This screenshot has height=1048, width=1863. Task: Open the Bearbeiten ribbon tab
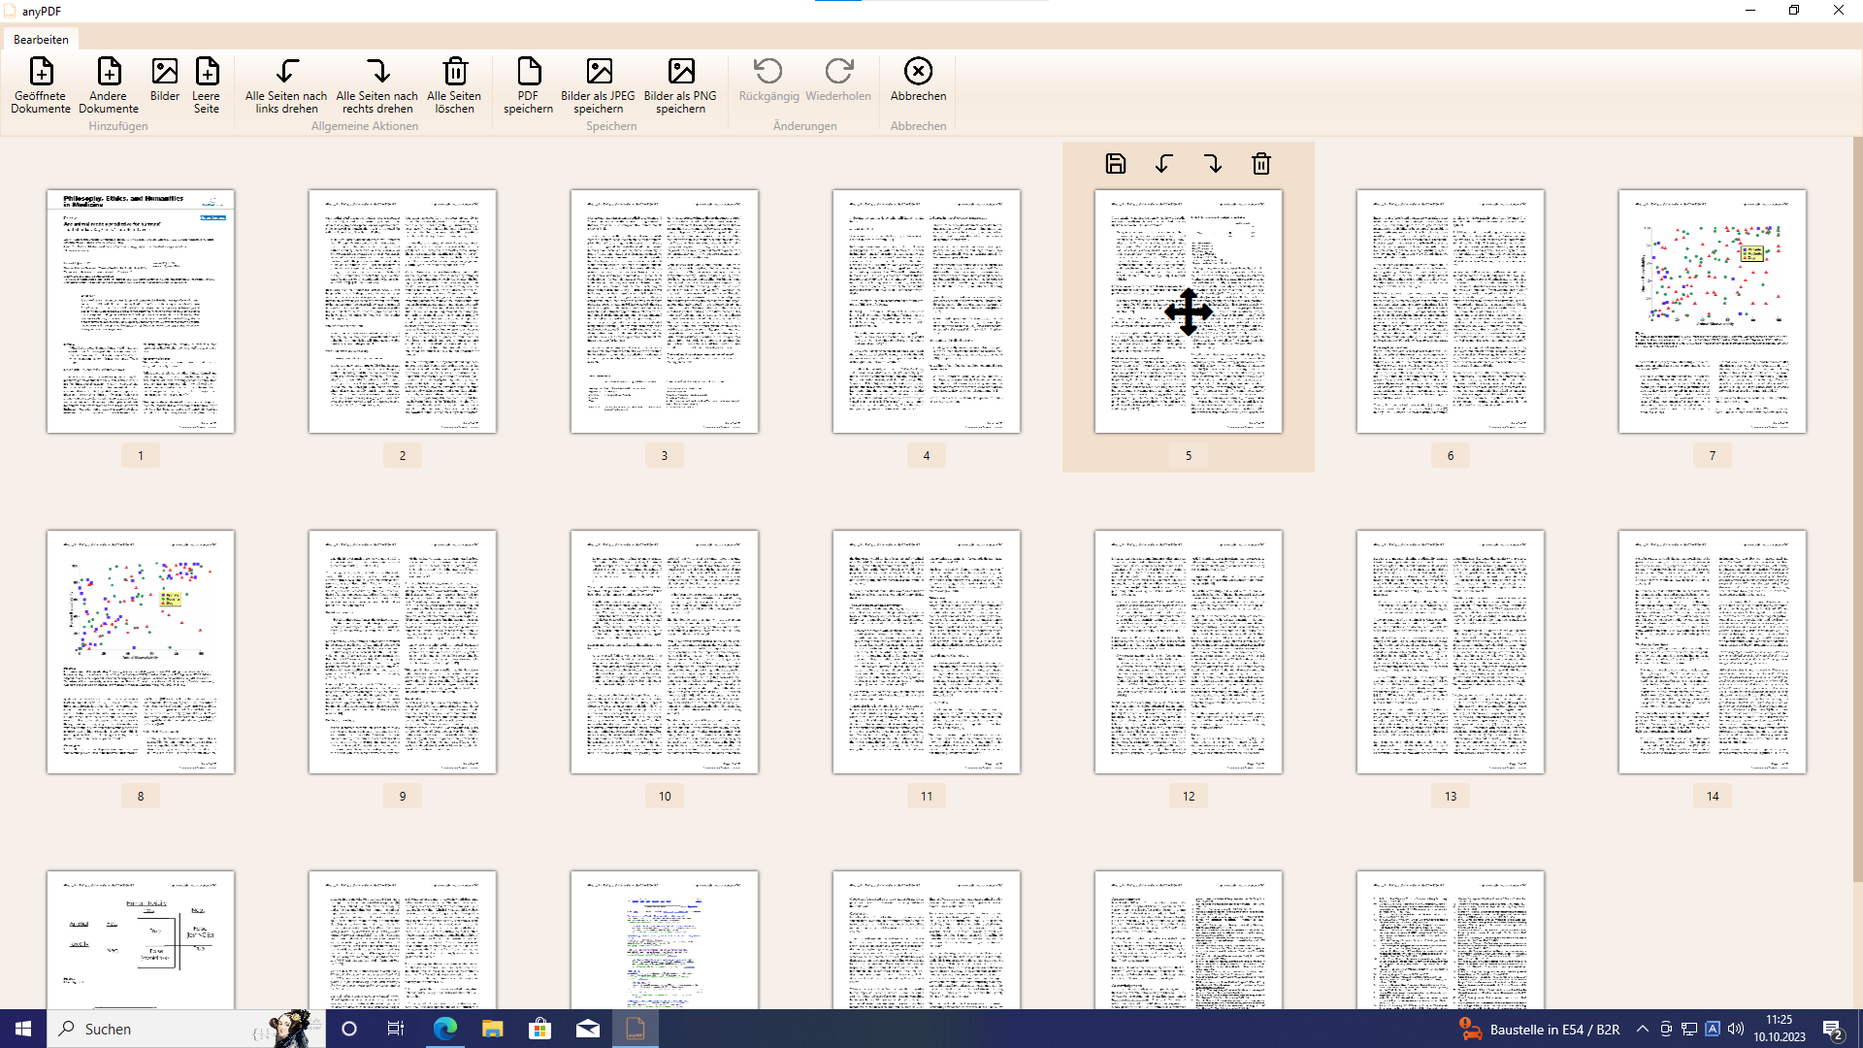click(x=41, y=40)
